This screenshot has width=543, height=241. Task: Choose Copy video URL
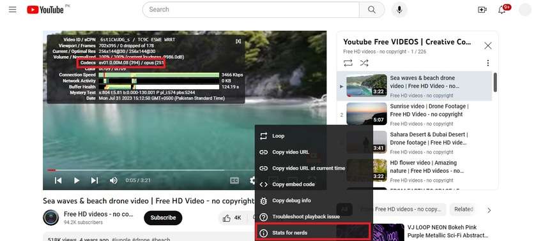pyautogui.click(x=314, y=152)
